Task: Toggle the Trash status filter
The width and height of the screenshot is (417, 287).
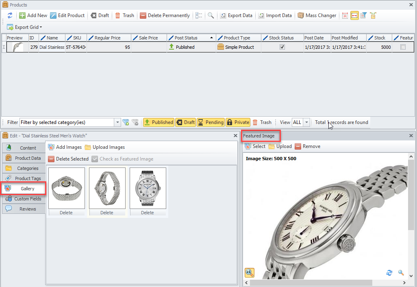Action: click(262, 122)
